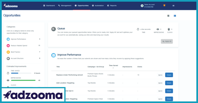Click the Improve Performance section header icon
This screenshot has height=103, width=198.
pyautogui.click(x=53, y=55)
